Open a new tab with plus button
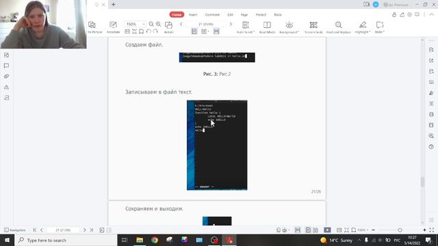This screenshot has width=438, height=246. (114, 5)
